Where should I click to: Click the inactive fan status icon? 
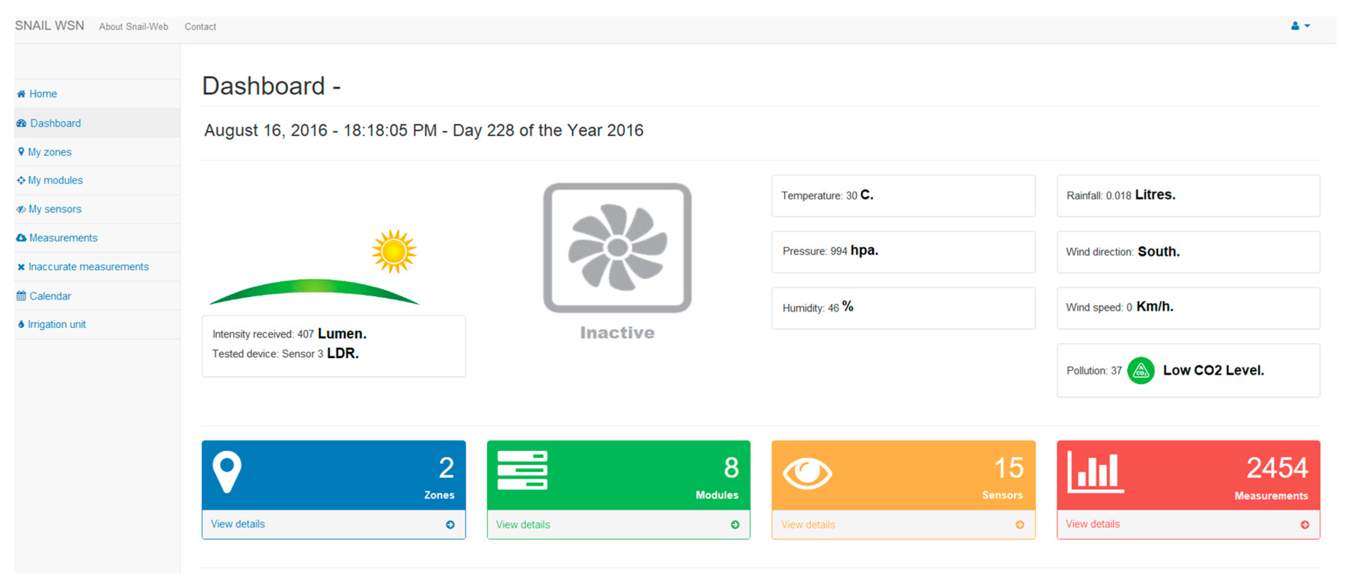(617, 248)
